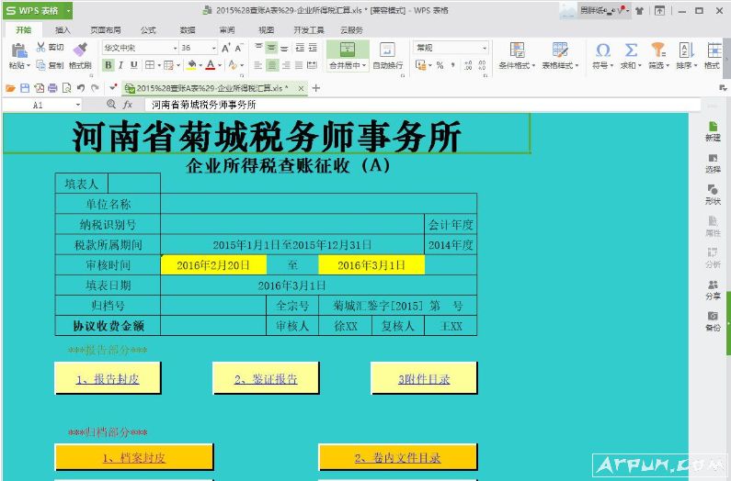Toggle Underline formatting button
Image resolution: width=731 pixels, height=481 pixels.
(134, 65)
